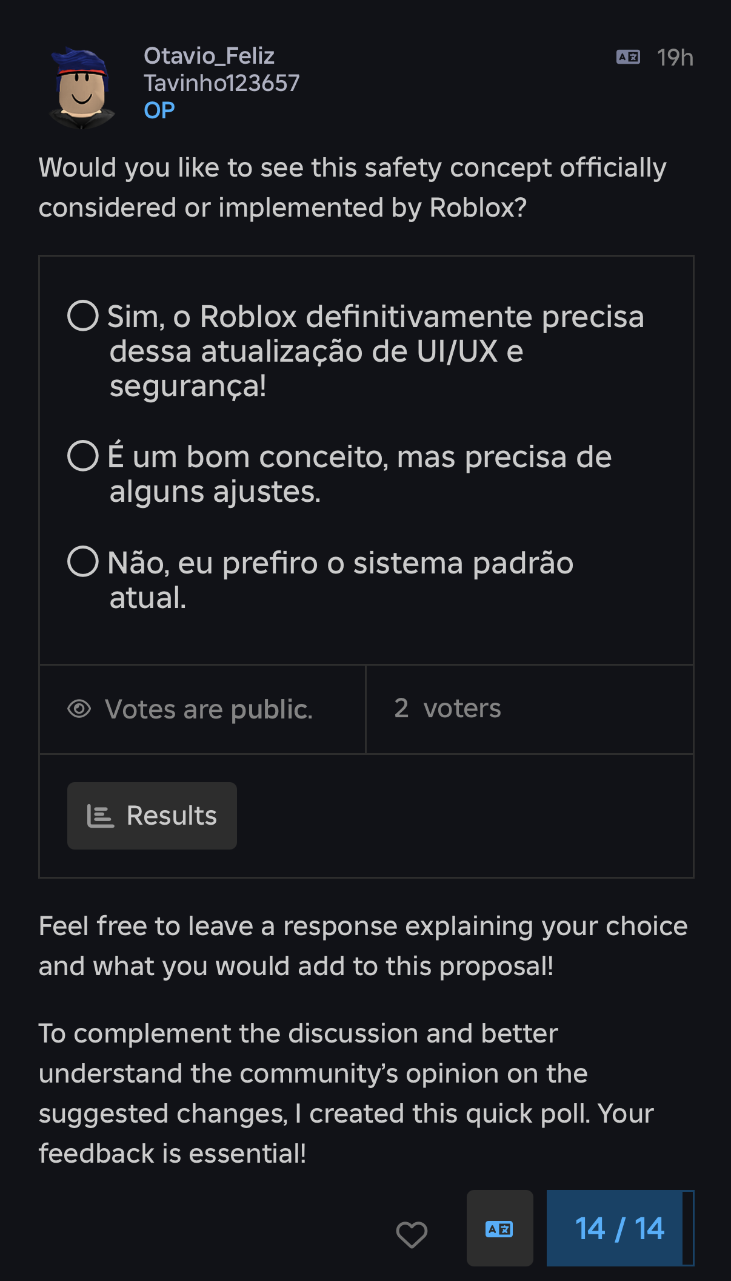Click the "Votes are public." label
Image resolution: width=731 pixels, height=1281 pixels.
coord(209,709)
